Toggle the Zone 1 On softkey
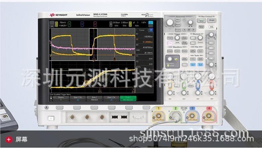262x149 pixels. [x=78, y=98]
